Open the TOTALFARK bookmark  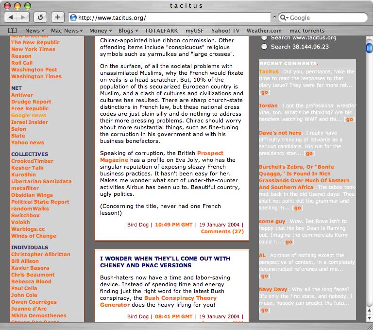pyautogui.click(x=162, y=31)
